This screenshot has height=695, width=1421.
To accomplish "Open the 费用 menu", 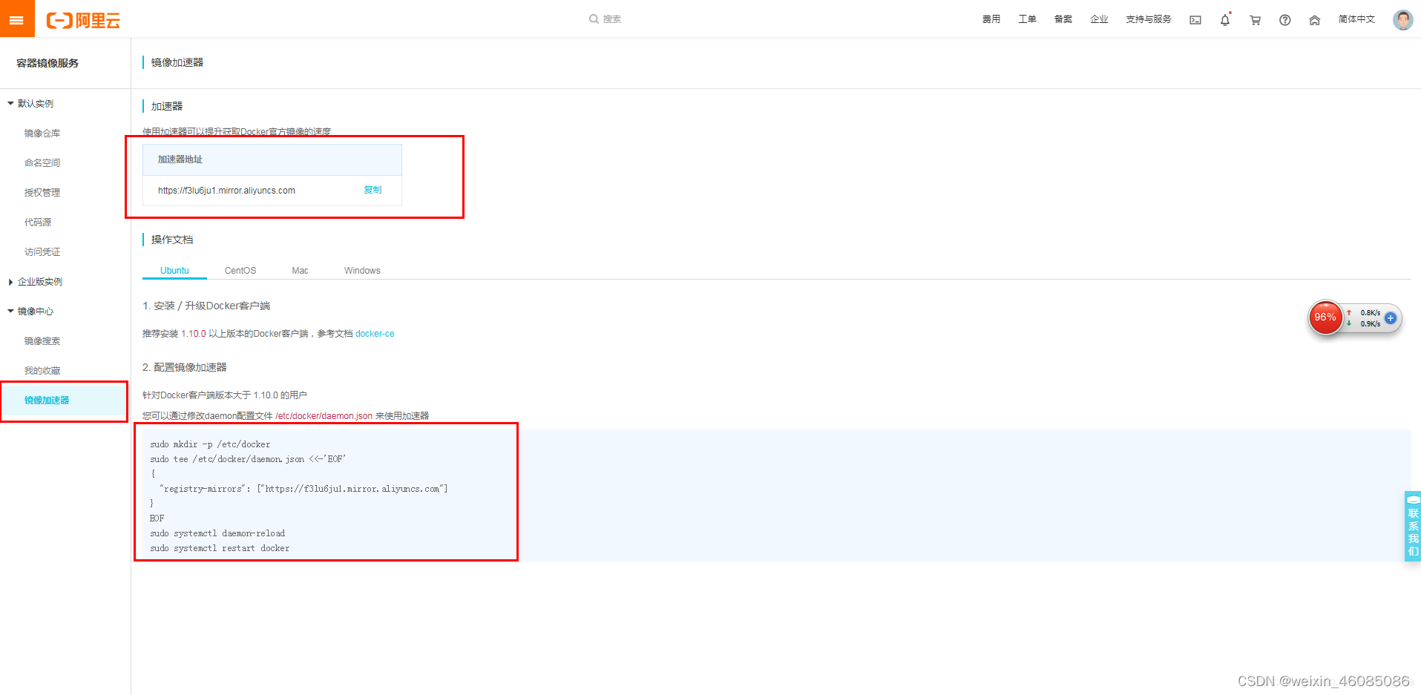I will [x=991, y=19].
